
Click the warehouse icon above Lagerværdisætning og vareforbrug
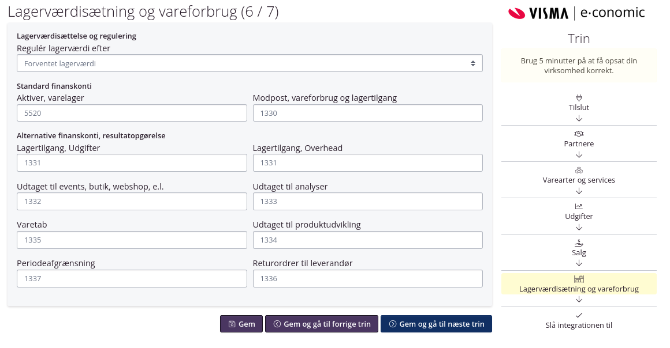pyautogui.click(x=579, y=279)
